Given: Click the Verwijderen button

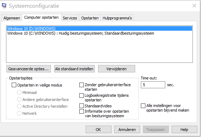Looking at the screenshot, I should click(x=116, y=69).
